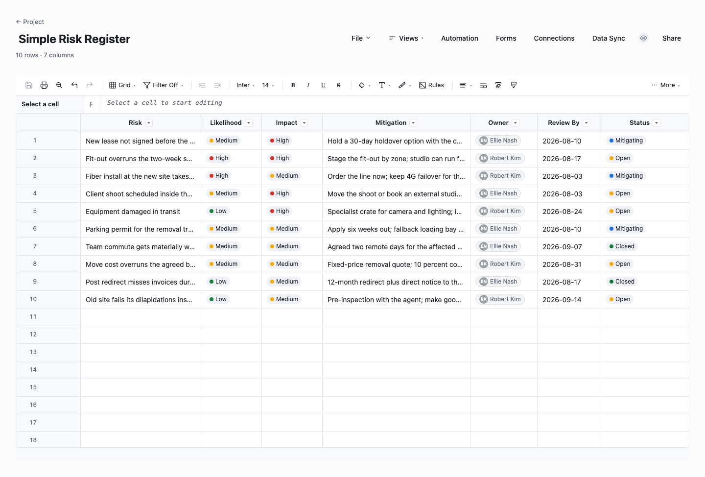Open the Inter font dropdown
Viewport: 705px width, 477px height.
(x=245, y=85)
